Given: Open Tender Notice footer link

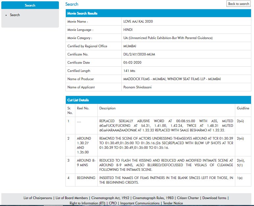Looking at the screenshot, I should point(173,203).
